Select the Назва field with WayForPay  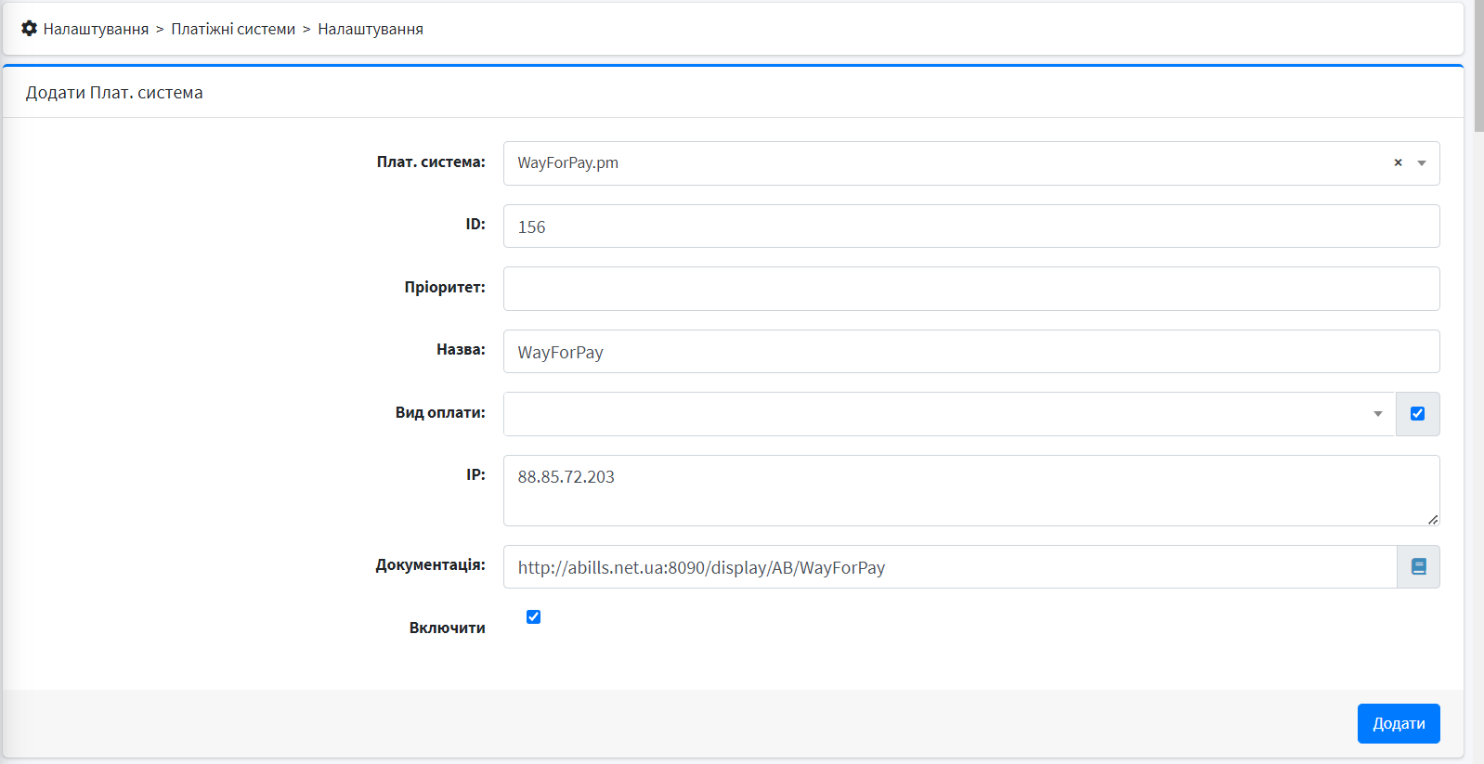(x=971, y=352)
